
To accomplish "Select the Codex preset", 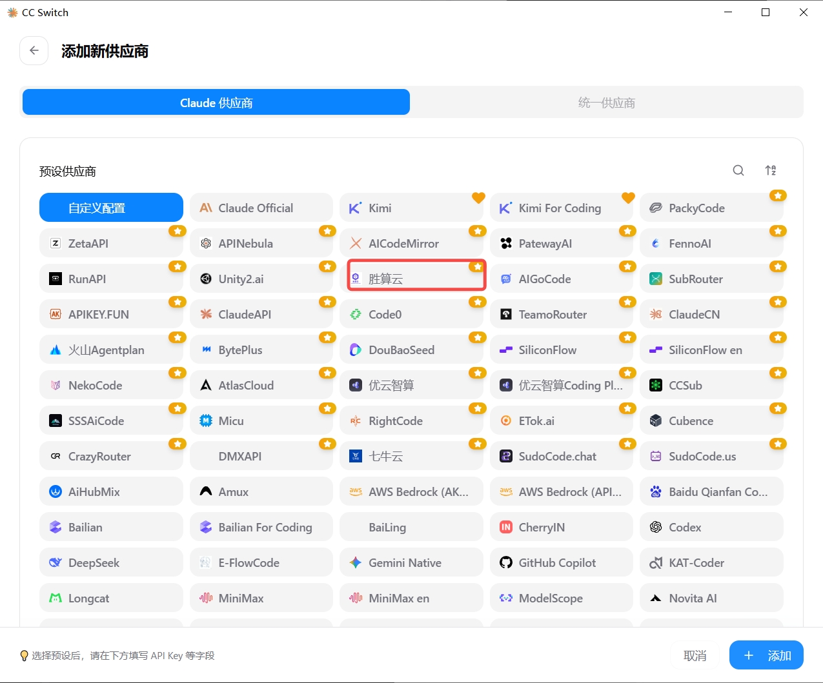I will pyautogui.click(x=711, y=527).
